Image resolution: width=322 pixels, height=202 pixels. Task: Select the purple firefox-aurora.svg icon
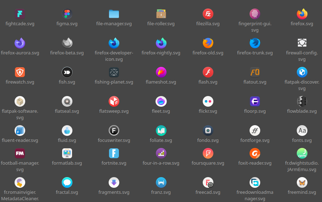(x=20, y=43)
